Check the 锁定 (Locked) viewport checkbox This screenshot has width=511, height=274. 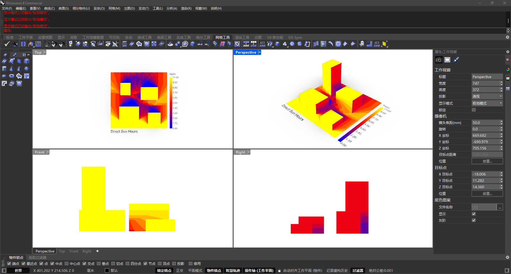[474, 110]
